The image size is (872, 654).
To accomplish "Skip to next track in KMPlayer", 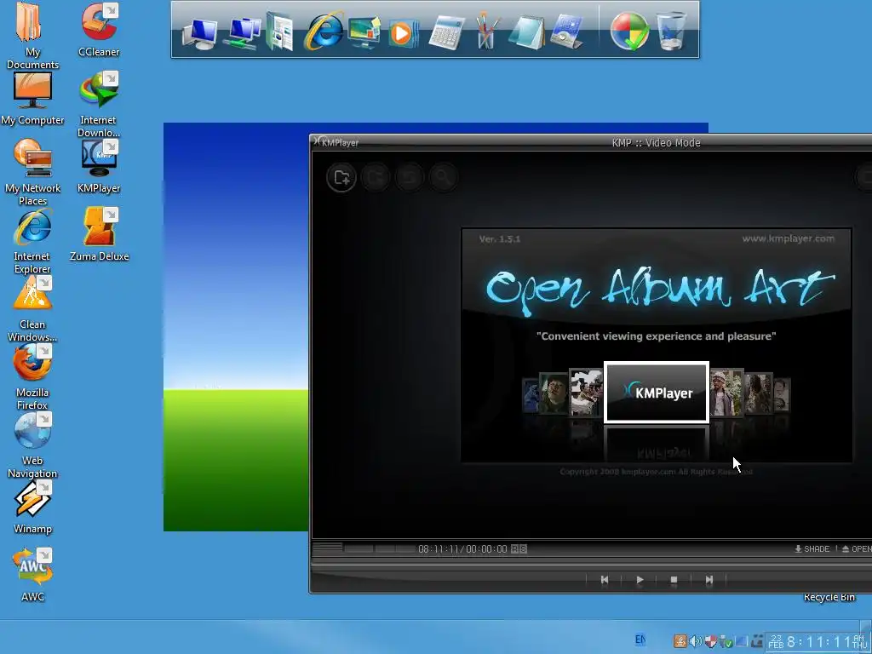I will 709,579.
